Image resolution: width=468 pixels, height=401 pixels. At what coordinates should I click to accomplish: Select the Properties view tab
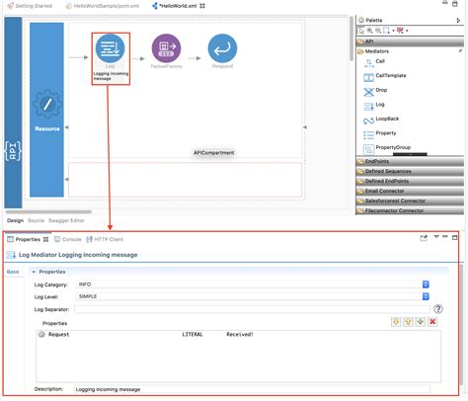click(x=28, y=239)
